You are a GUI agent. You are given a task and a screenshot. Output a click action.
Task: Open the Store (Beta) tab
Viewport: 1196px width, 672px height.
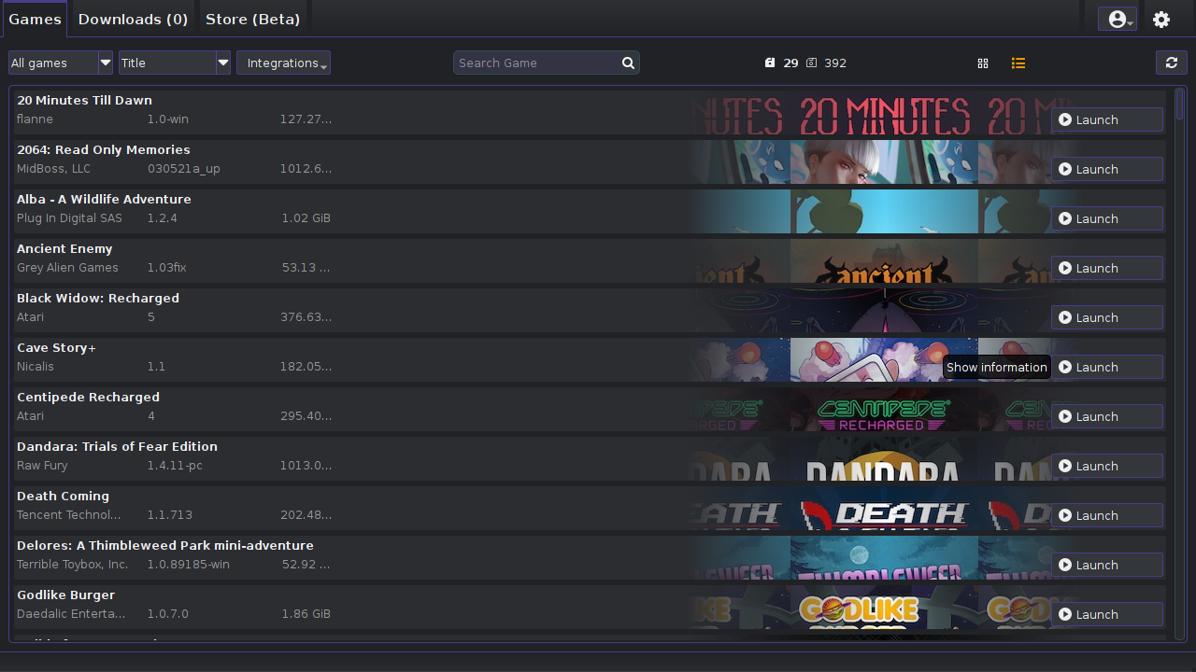point(252,19)
